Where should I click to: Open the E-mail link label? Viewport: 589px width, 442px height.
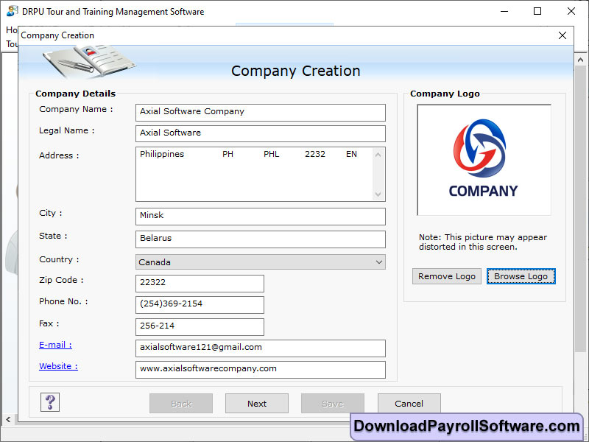55,345
